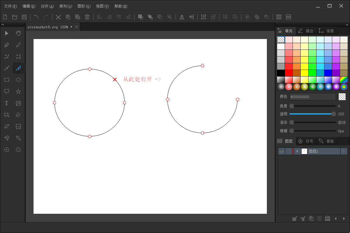The image size is (350, 233).
Task: Collapse the left toolbox panel arrows
Action: [3, 25]
